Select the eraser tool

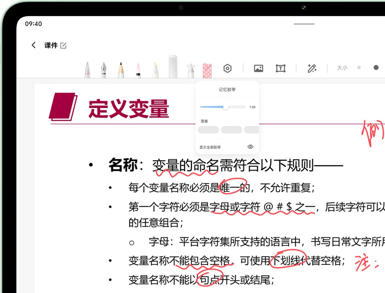(x=173, y=66)
